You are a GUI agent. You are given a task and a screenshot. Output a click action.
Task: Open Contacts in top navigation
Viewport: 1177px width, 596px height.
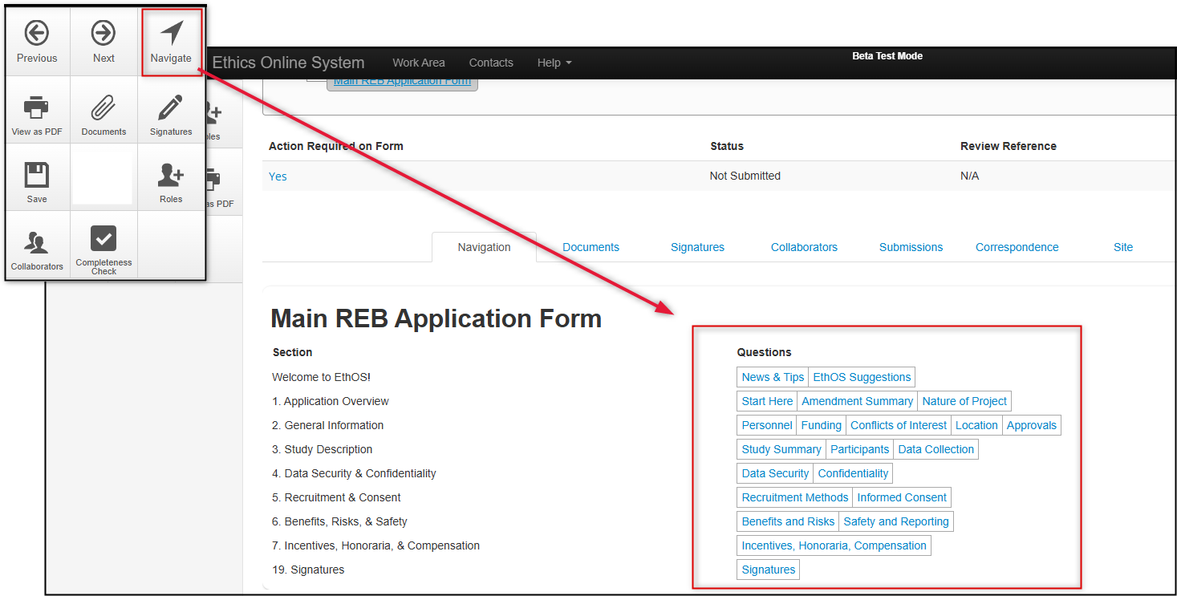(491, 63)
